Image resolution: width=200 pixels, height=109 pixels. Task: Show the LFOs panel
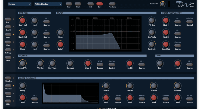tap(8, 101)
